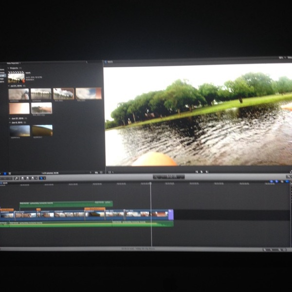Image resolution: width=292 pixels, height=292 pixels.
Task: Expand the Jun 21 date group
Action: (x=10, y=118)
